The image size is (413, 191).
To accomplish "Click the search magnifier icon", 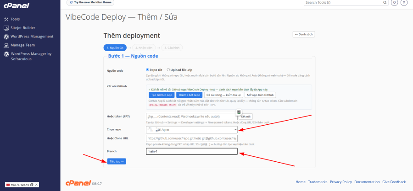I will click(385, 3).
